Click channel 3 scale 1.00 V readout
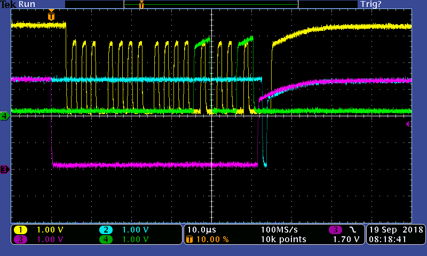 pos(50,239)
